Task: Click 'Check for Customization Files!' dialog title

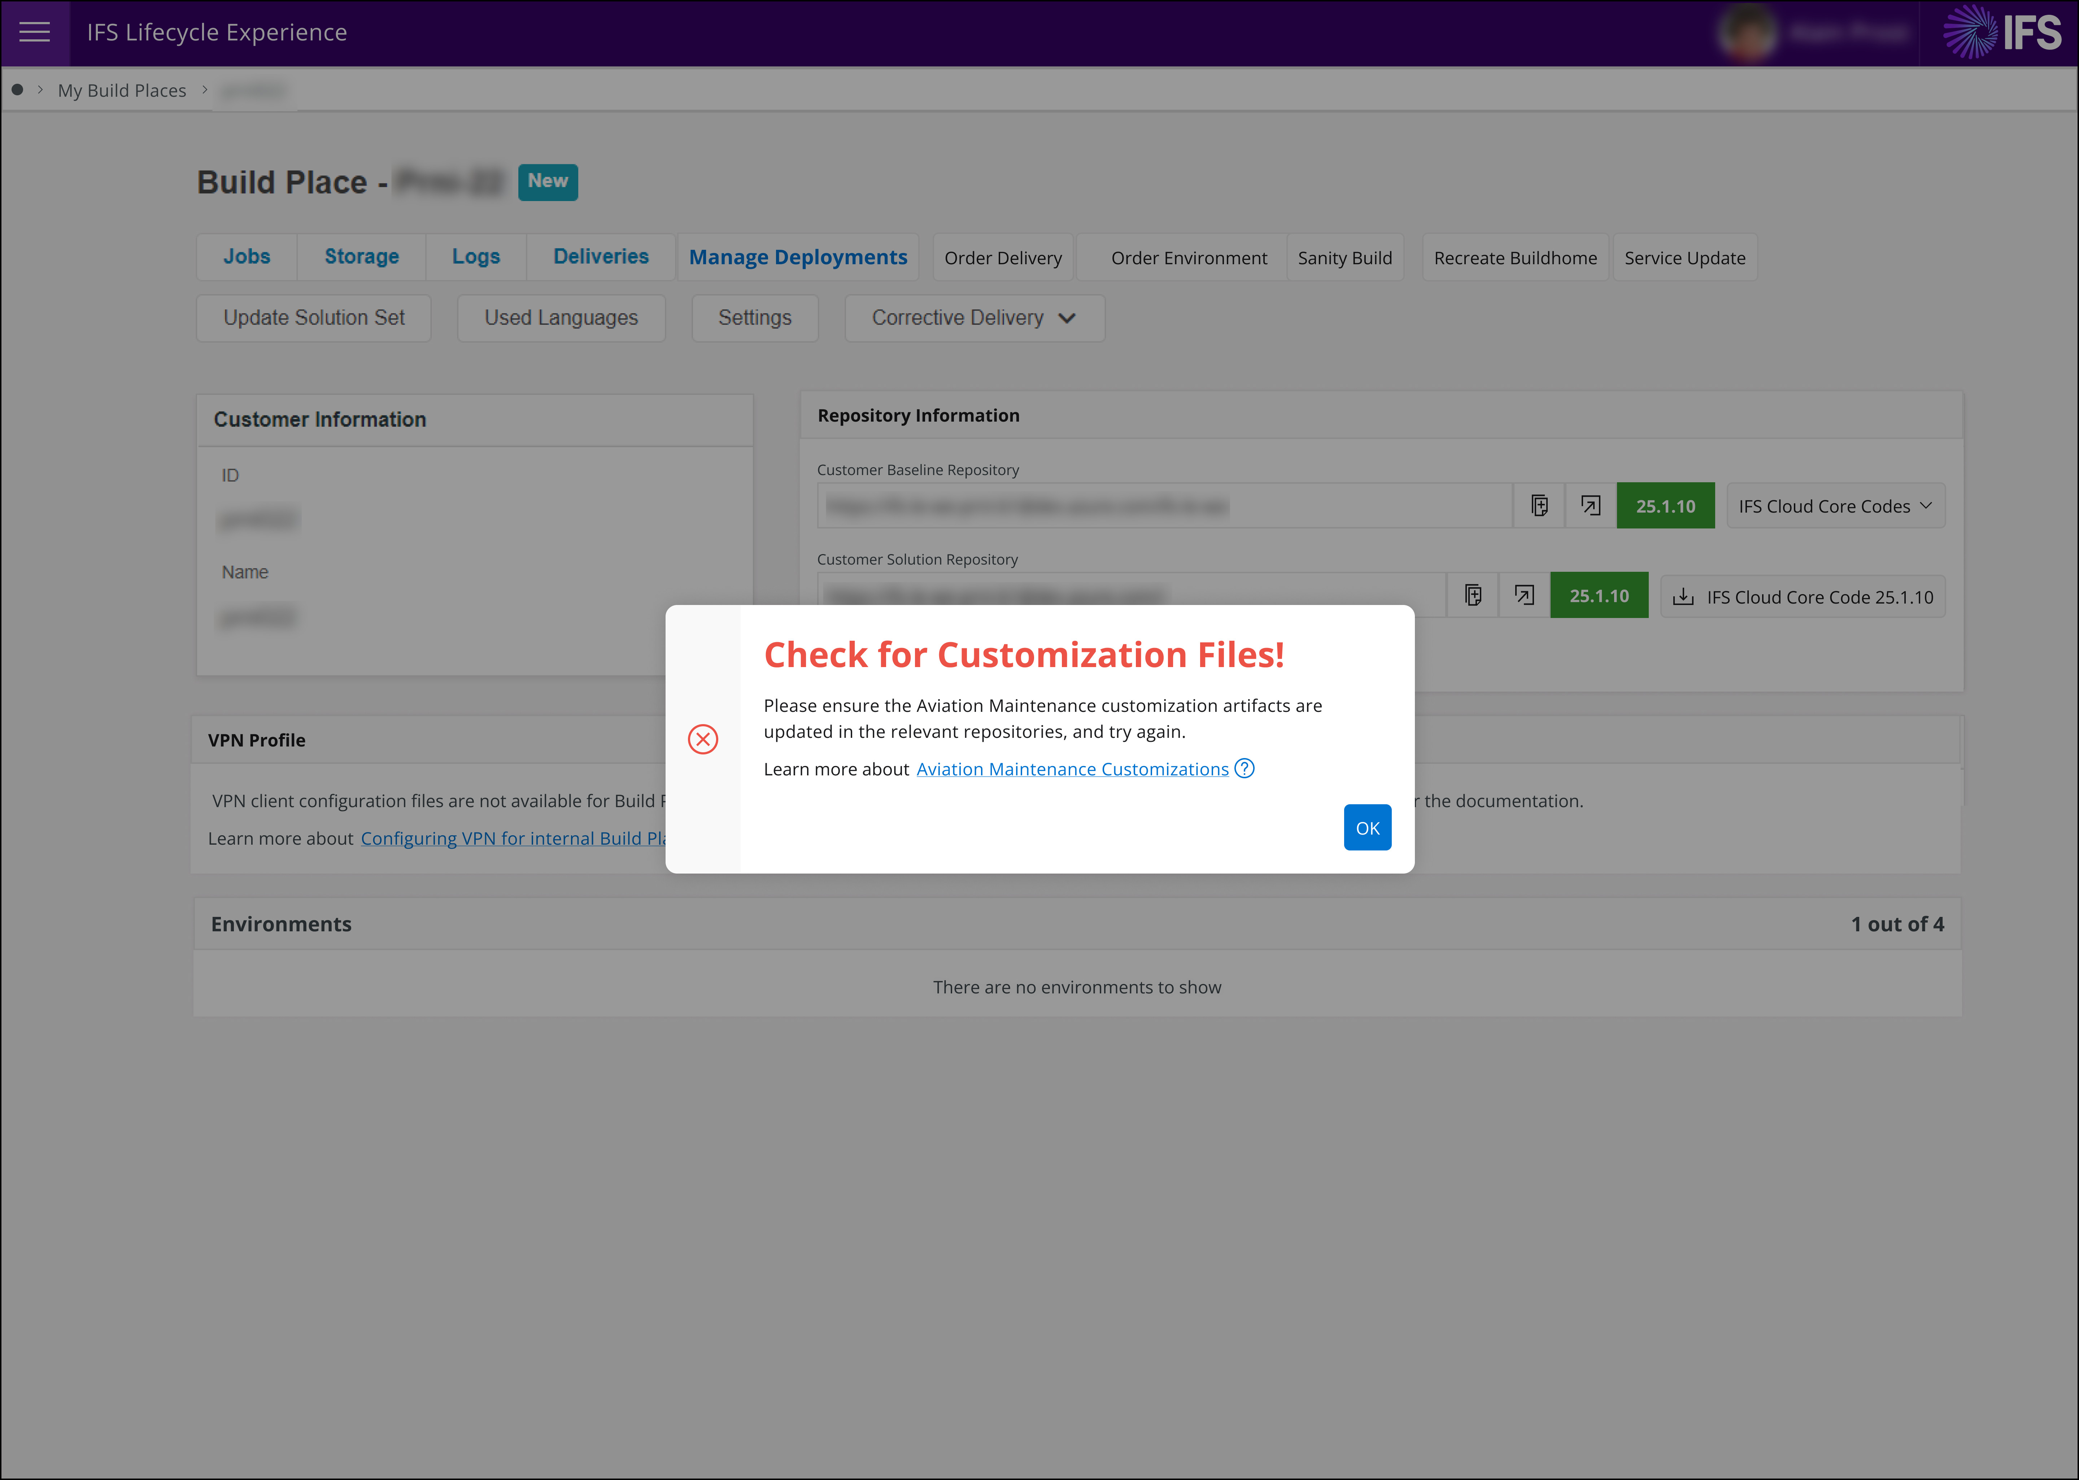Action: click(1024, 654)
